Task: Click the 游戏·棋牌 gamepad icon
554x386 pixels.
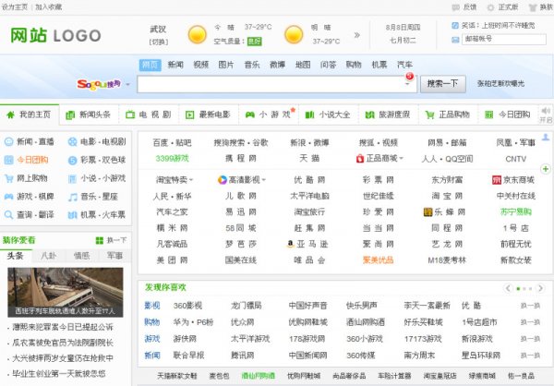Action: click(x=9, y=197)
